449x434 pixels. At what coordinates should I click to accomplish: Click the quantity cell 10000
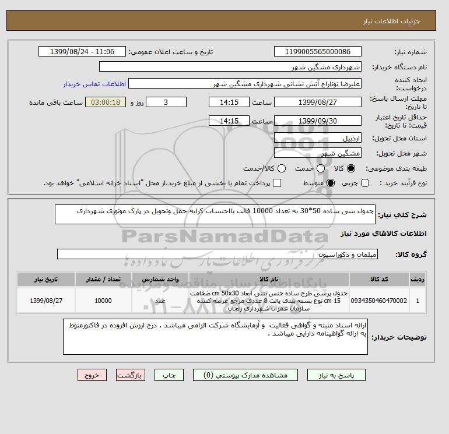pyautogui.click(x=103, y=301)
